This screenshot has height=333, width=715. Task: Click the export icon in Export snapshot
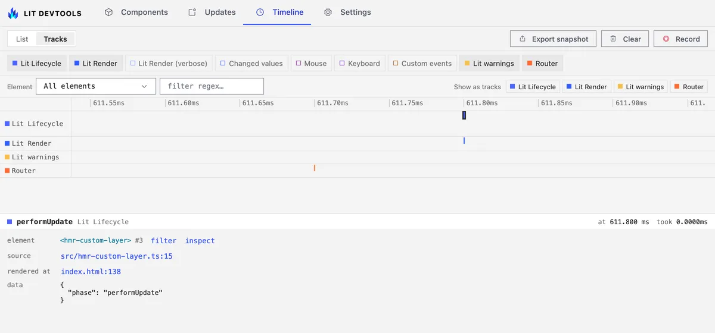point(523,39)
